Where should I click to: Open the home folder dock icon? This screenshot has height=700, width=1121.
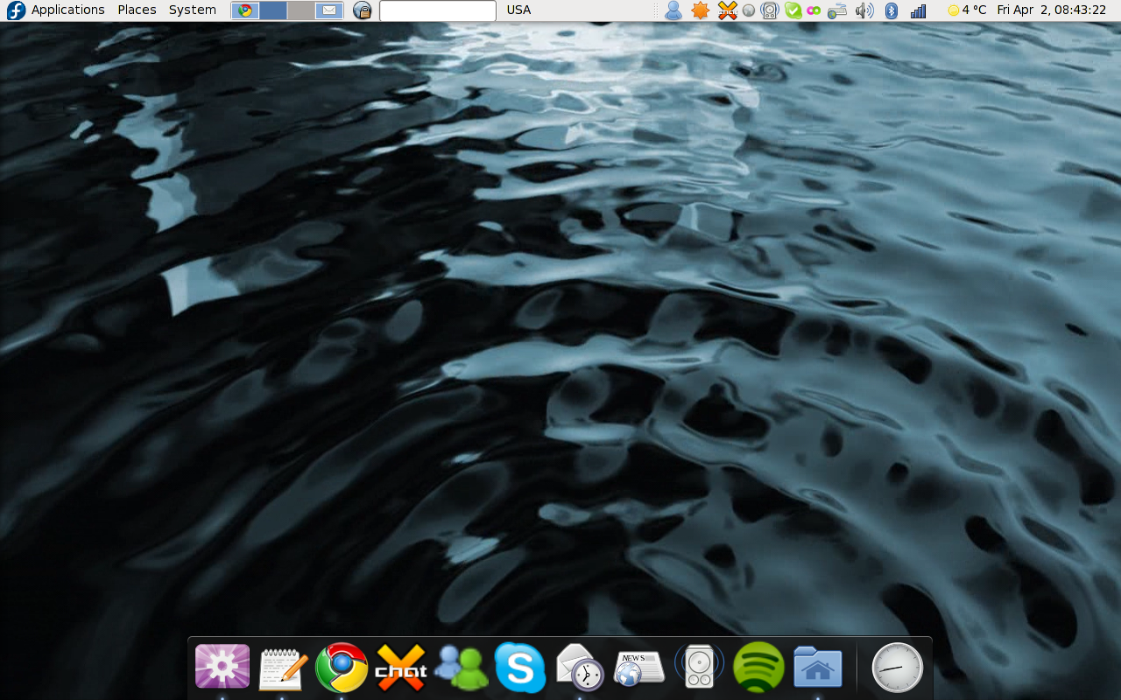point(818,668)
